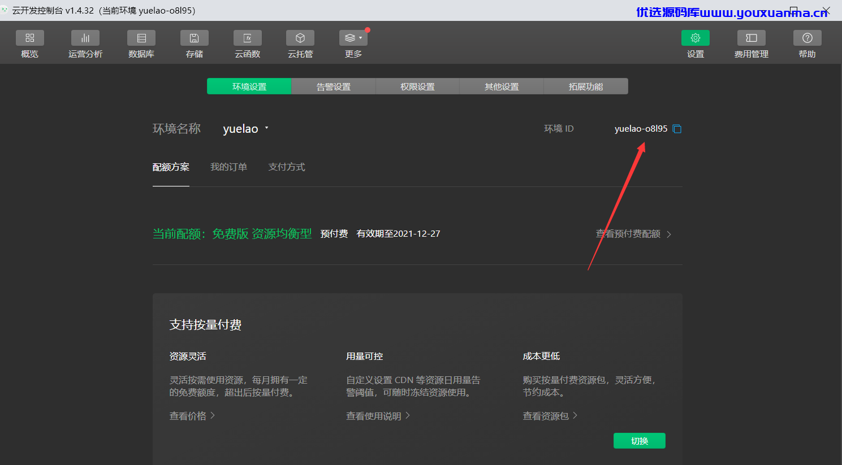842x465 pixels.
Task: Click the 有效期至2021-12-27 text
Action: pyautogui.click(x=398, y=234)
